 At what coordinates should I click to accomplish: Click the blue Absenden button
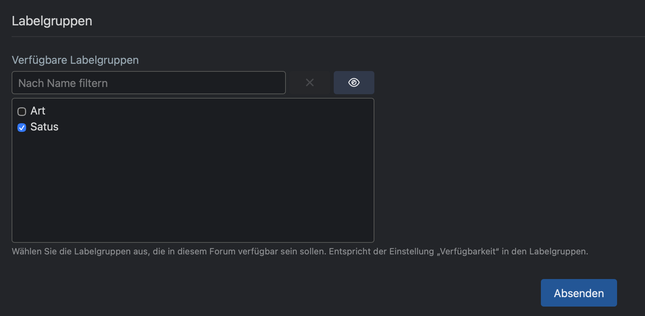[x=579, y=293]
